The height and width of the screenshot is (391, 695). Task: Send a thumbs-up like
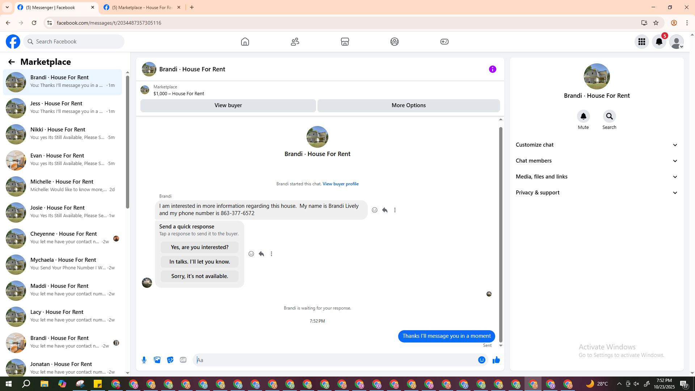(x=496, y=360)
